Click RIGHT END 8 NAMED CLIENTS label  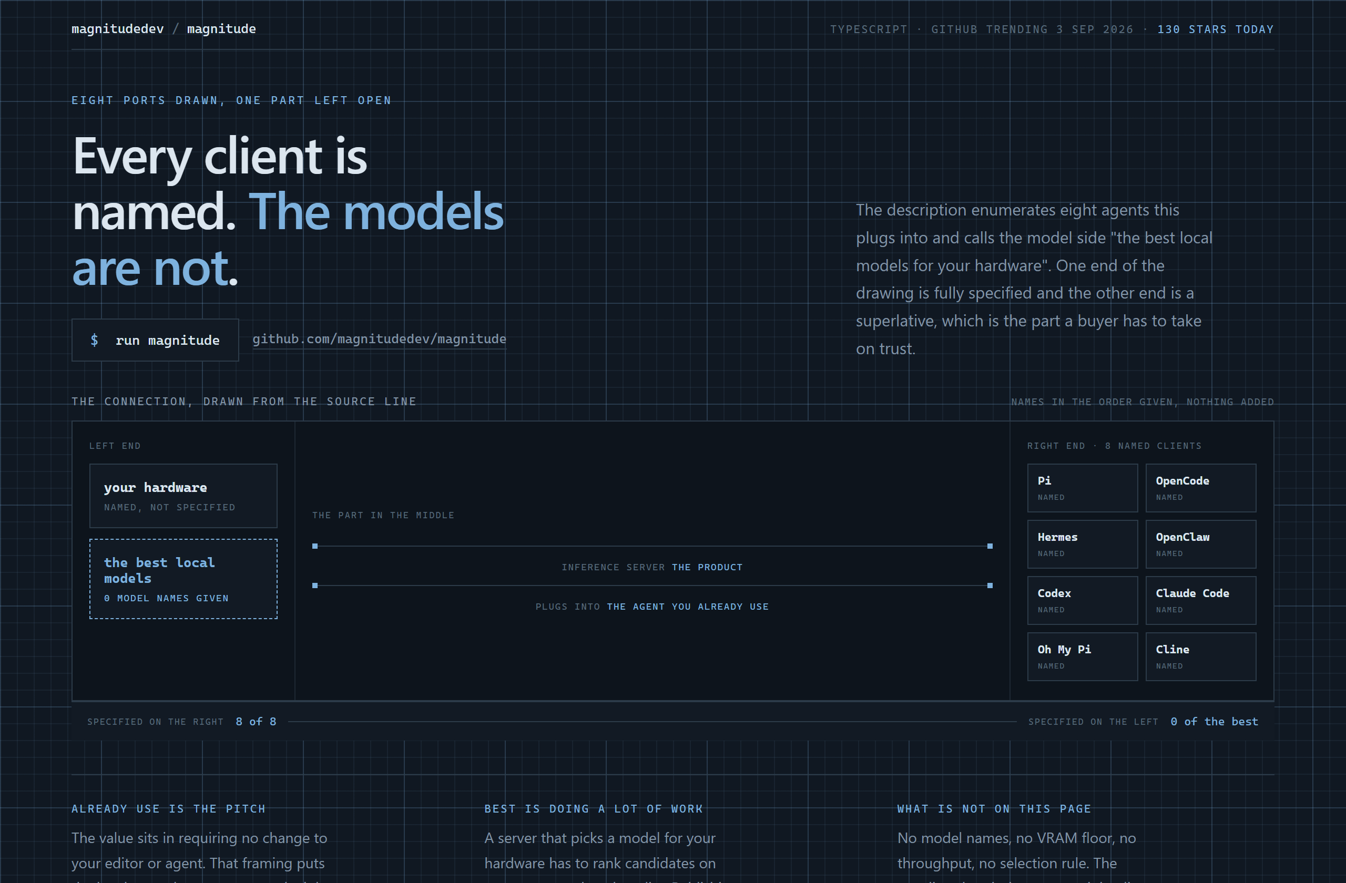point(1114,446)
